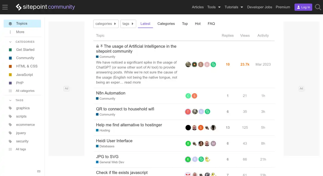Viewport: 323px width, 176px height.
Task: Open the categories filter dropdown
Action: point(106,24)
